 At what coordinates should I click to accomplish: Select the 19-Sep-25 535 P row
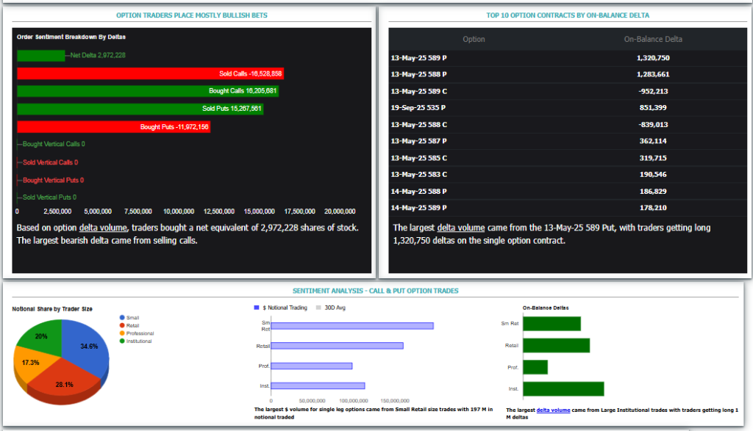568,108
